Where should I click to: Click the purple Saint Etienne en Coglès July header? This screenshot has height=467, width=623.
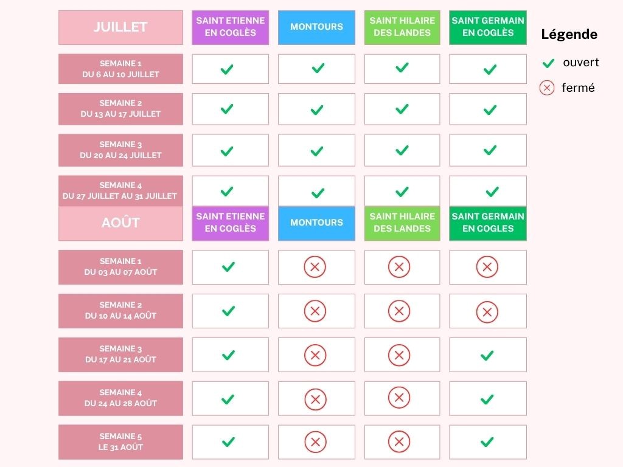[x=230, y=27]
